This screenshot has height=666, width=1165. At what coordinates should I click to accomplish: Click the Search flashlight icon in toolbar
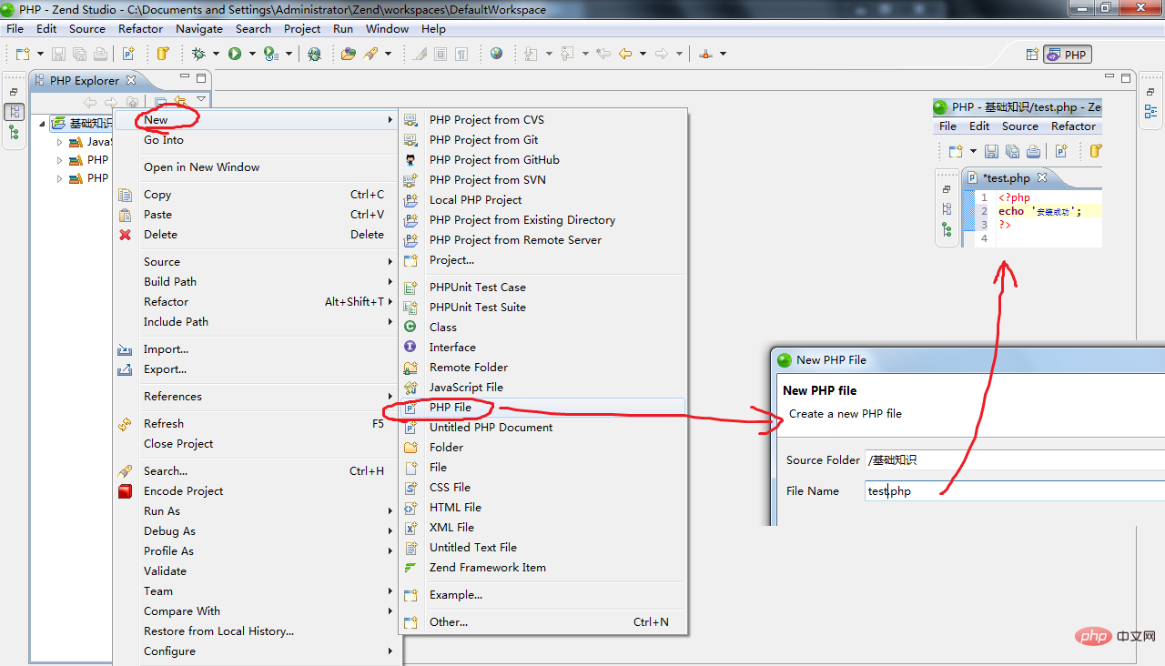pos(370,54)
